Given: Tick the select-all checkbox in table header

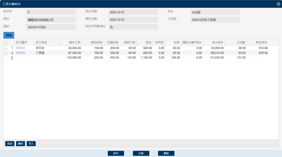Looking at the screenshot, I should 6,42.
